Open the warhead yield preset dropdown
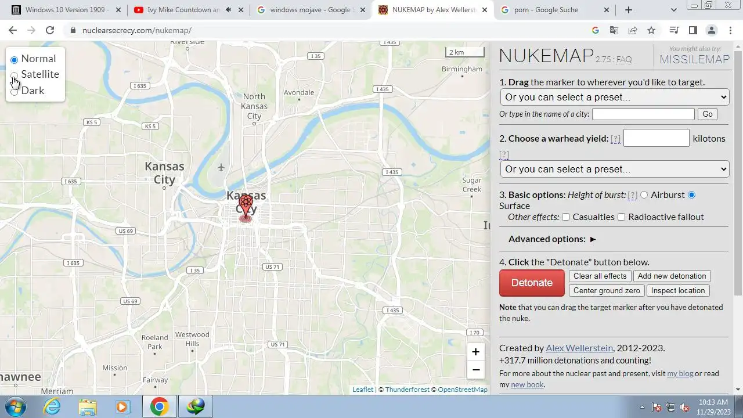Screen dimensions: 743x418 click(615, 169)
